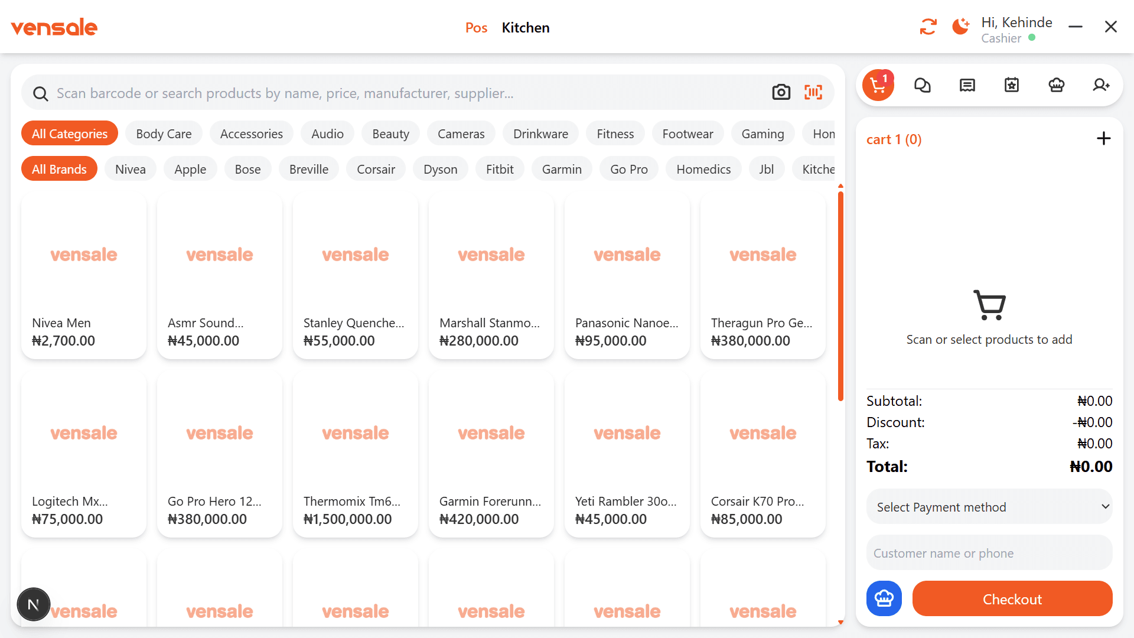Filter by Breville brand
This screenshot has width=1134, height=638.
pos(309,169)
